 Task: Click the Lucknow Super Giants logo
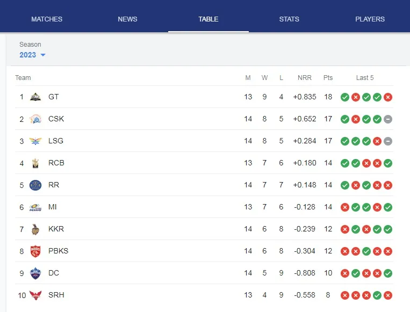coord(35,141)
